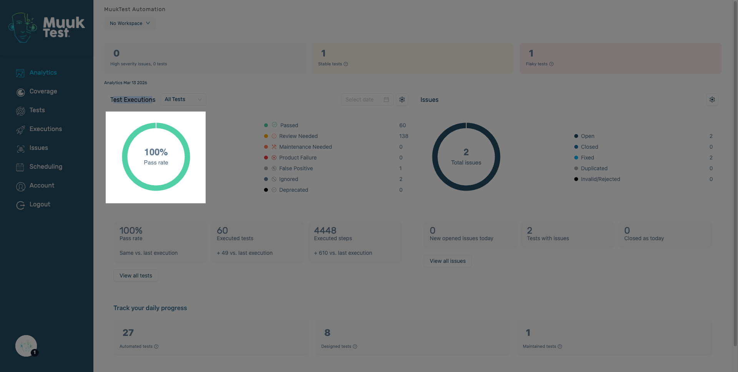738x372 pixels.
Task: Click the Fixed issues blue legend dot
Action: tap(576, 158)
